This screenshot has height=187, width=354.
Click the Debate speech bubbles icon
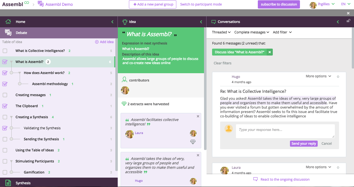coord(8,33)
